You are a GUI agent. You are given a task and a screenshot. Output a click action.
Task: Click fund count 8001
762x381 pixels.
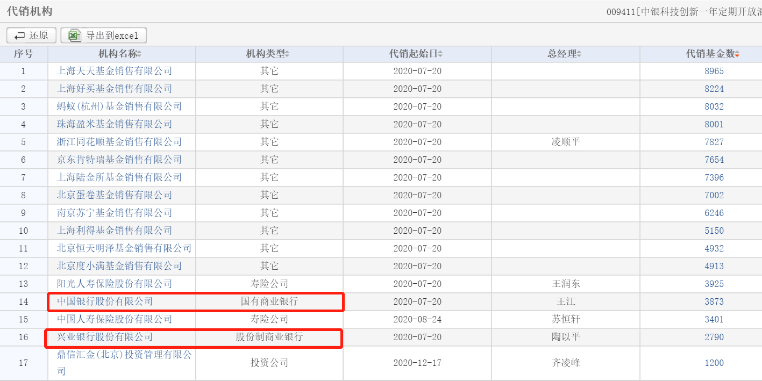[x=714, y=124]
